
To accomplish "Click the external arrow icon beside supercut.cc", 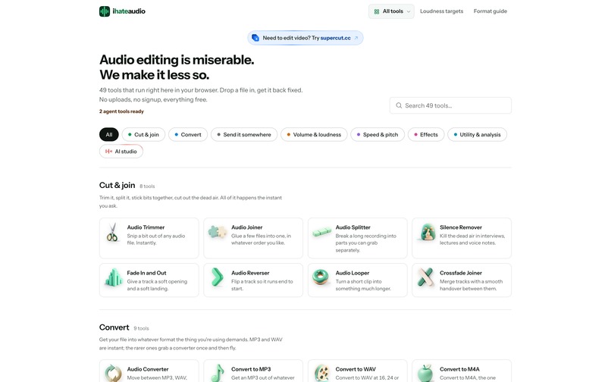I will [x=356, y=38].
